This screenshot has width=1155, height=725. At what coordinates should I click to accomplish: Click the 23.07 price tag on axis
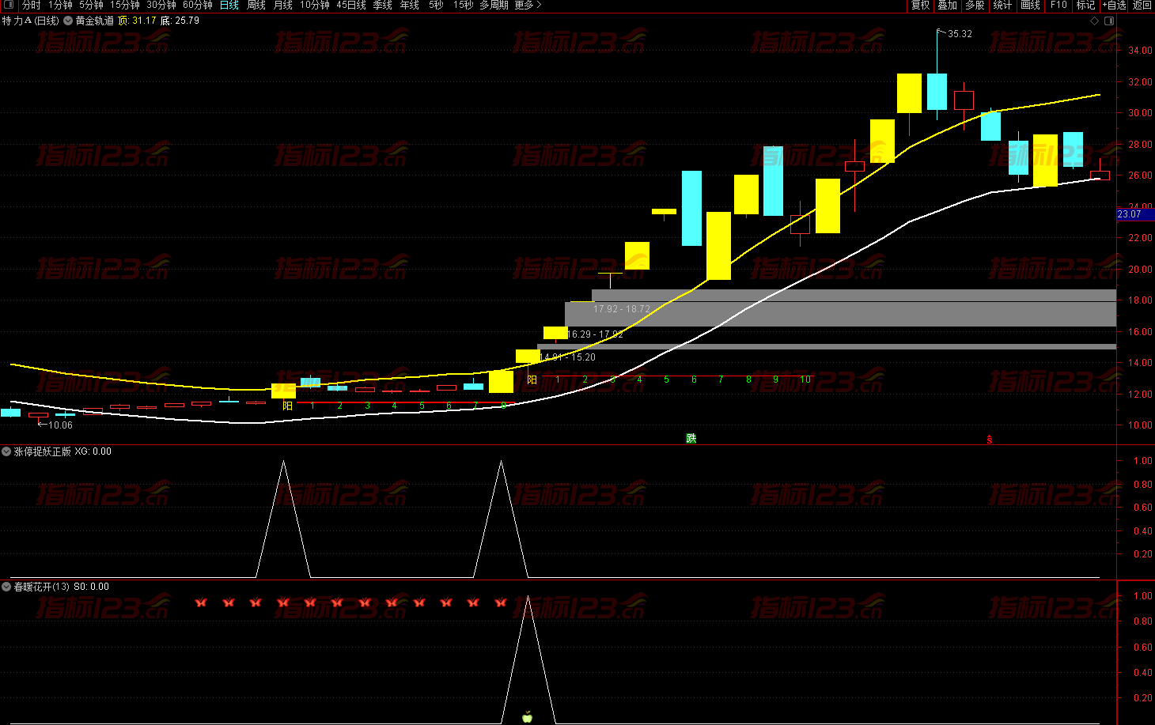(x=1135, y=214)
